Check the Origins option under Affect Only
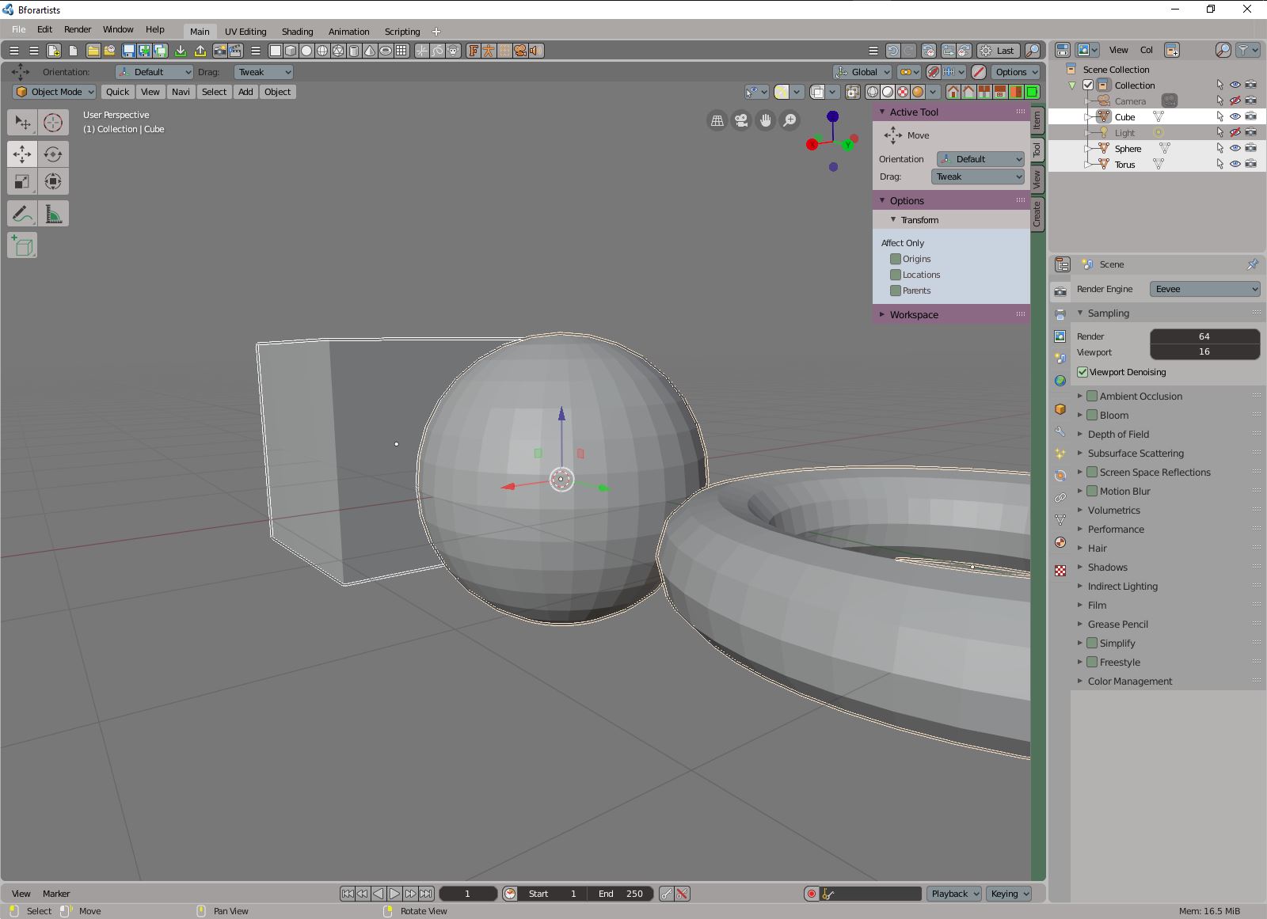 coord(896,259)
